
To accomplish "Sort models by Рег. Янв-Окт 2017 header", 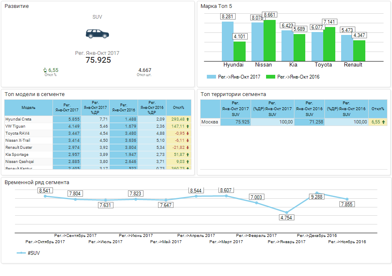I will [x=67, y=108].
